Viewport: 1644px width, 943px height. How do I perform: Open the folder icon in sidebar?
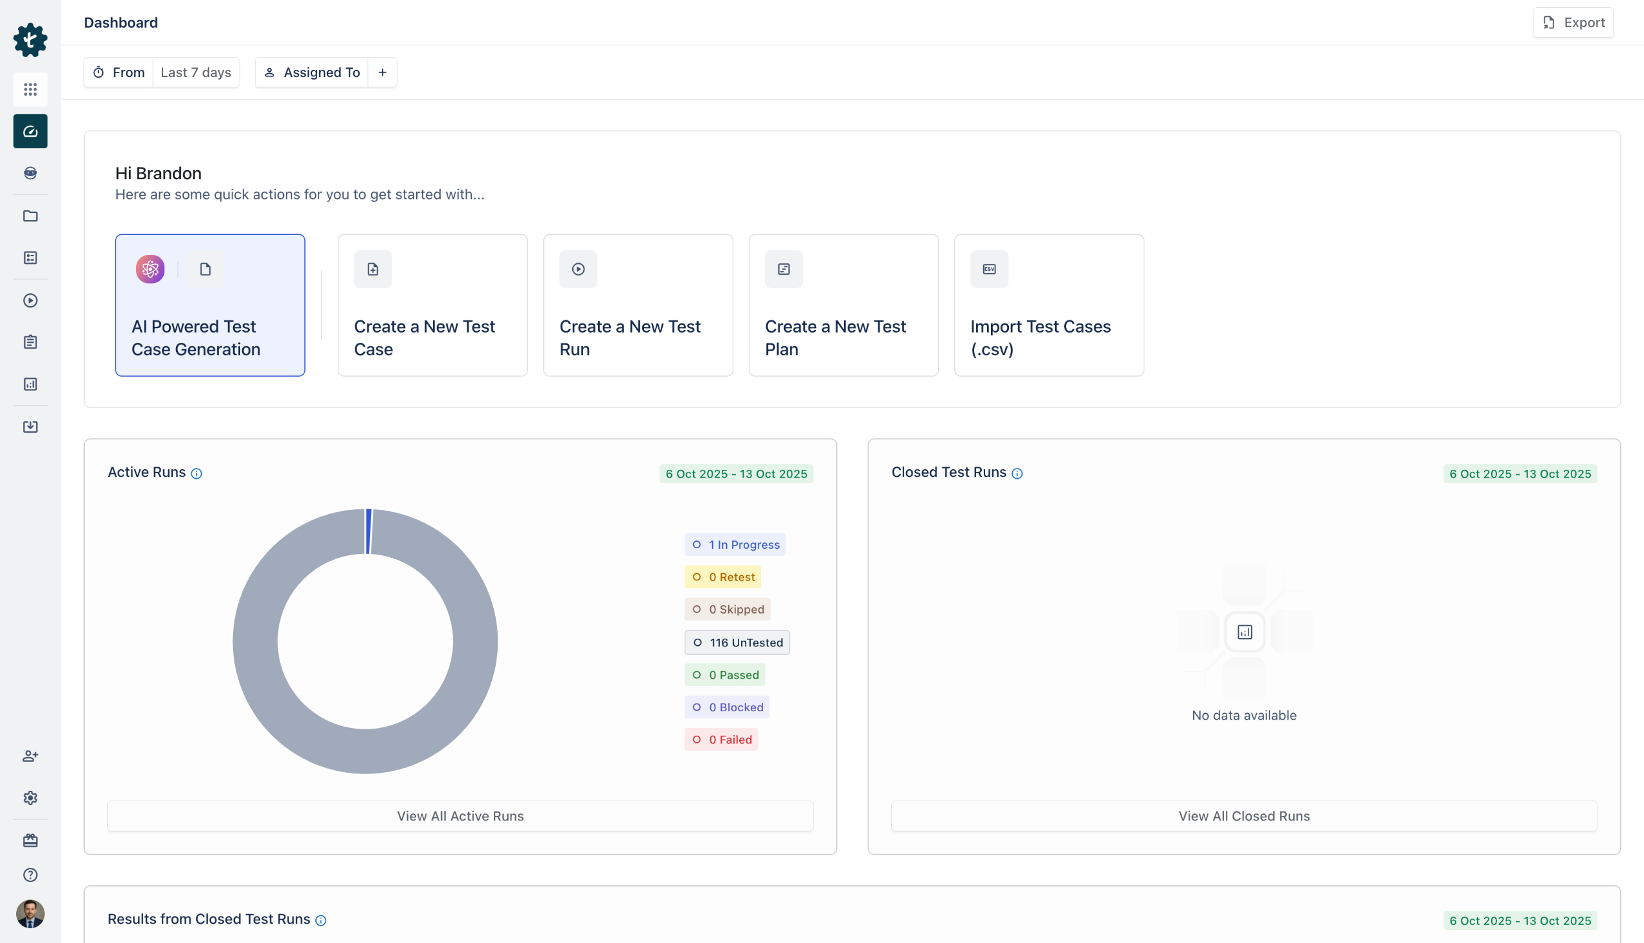pyautogui.click(x=30, y=216)
